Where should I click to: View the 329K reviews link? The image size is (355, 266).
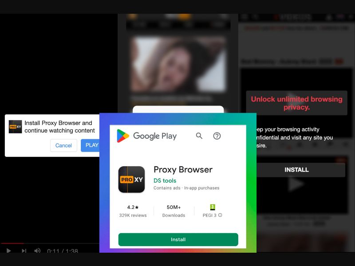(x=132, y=215)
